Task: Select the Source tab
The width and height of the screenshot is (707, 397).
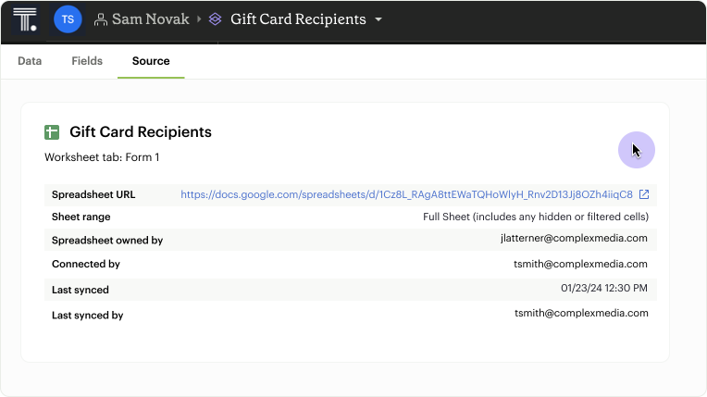Action: point(151,61)
